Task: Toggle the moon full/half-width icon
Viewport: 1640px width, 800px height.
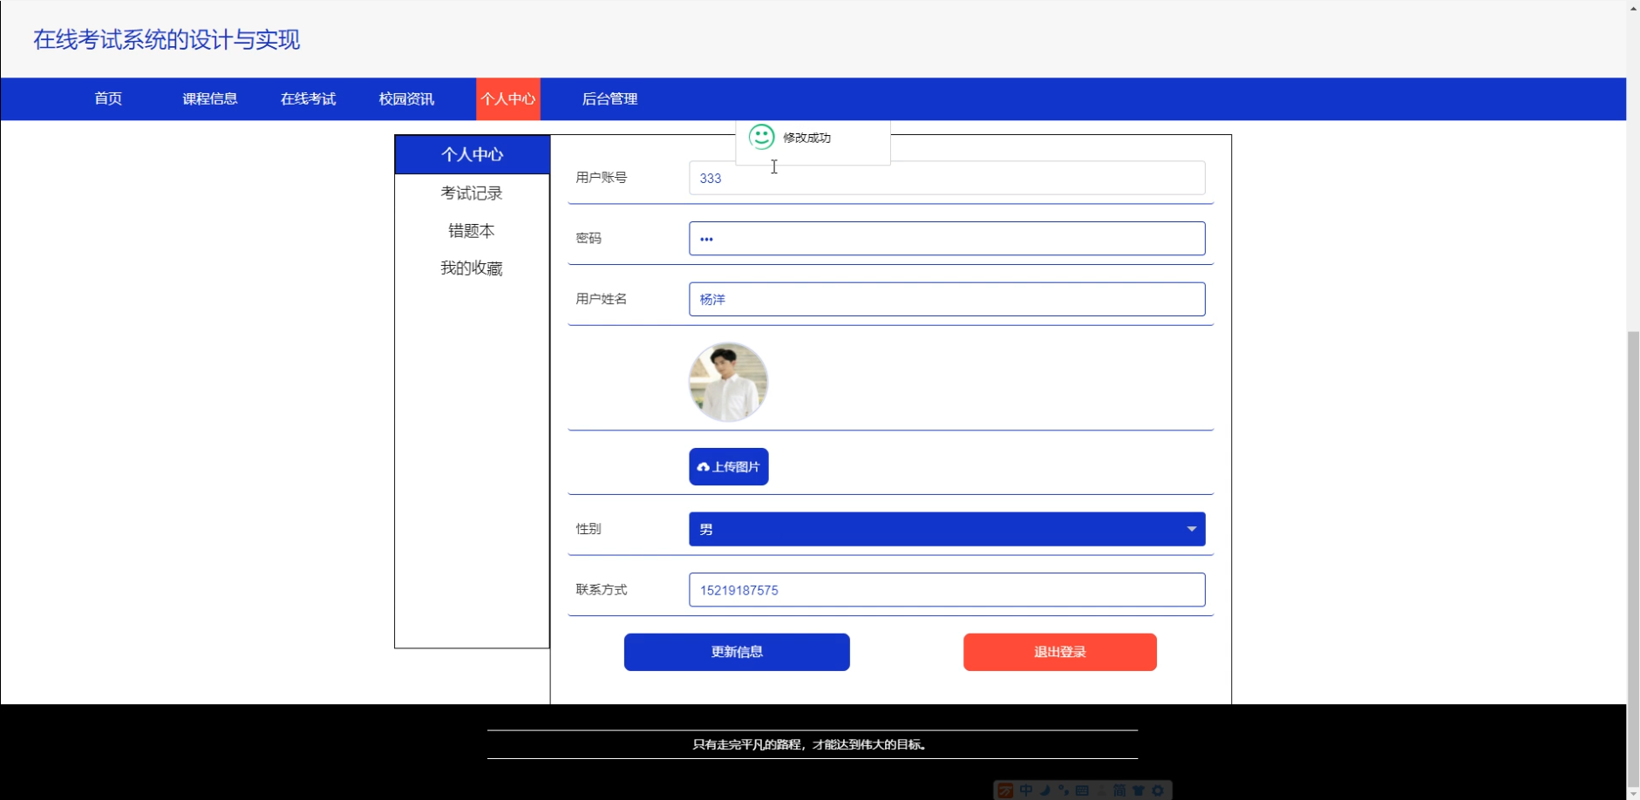Action: pos(1045,790)
